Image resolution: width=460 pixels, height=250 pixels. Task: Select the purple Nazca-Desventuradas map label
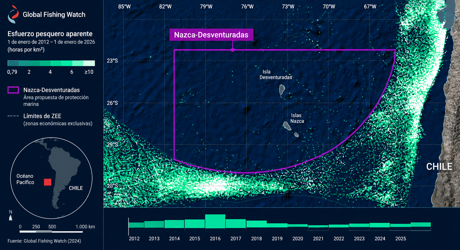(211, 35)
